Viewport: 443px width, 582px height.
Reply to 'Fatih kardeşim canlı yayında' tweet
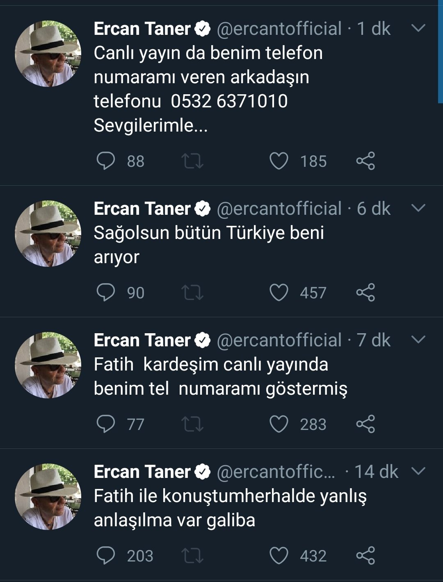(x=105, y=424)
